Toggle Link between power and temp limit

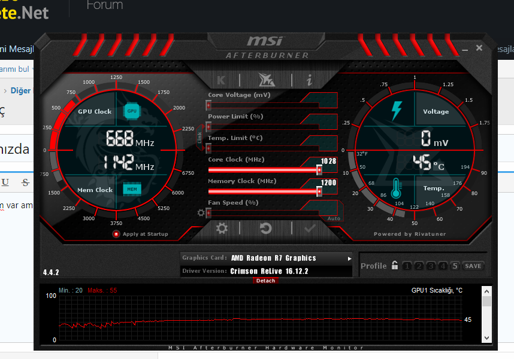pyautogui.click(x=199, y=138)
